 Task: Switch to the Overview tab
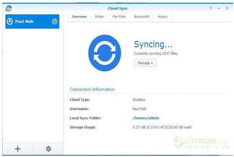pos(80,17)
